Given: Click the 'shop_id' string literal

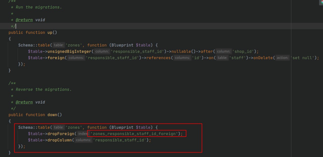Looking at the screenshot, I should tap(243, 51).
